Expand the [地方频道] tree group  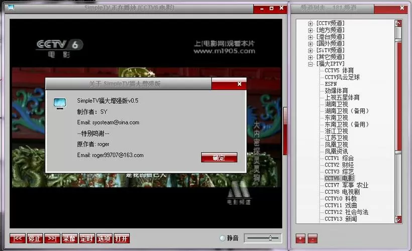311,30
